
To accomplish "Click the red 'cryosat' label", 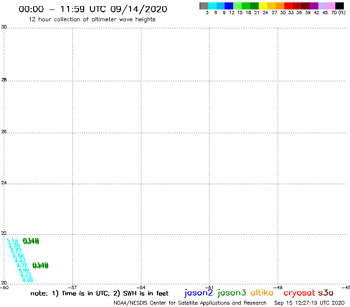I will [x=299, y=293].
